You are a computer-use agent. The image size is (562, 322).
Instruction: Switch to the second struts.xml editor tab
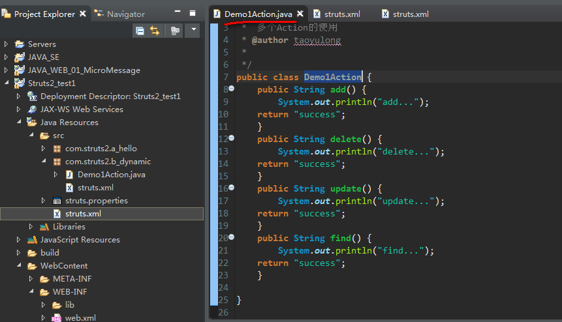click(410, 14)
